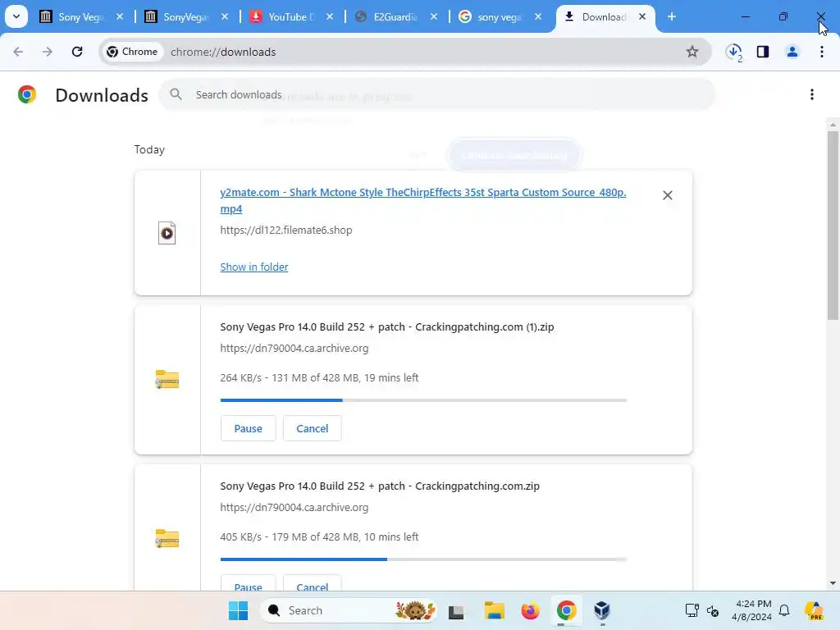Select the active Downloads tab

pyautogui.click(x=605, y=17)
